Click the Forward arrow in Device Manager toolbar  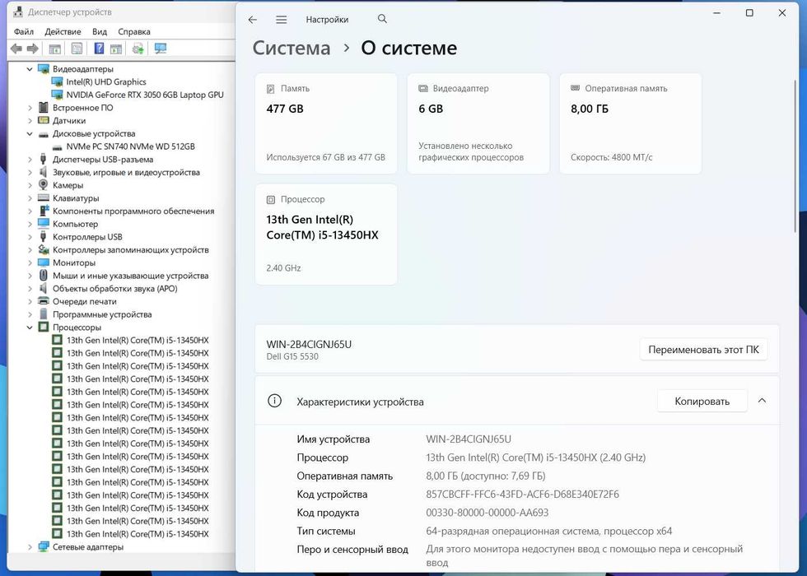coord(32,49)
